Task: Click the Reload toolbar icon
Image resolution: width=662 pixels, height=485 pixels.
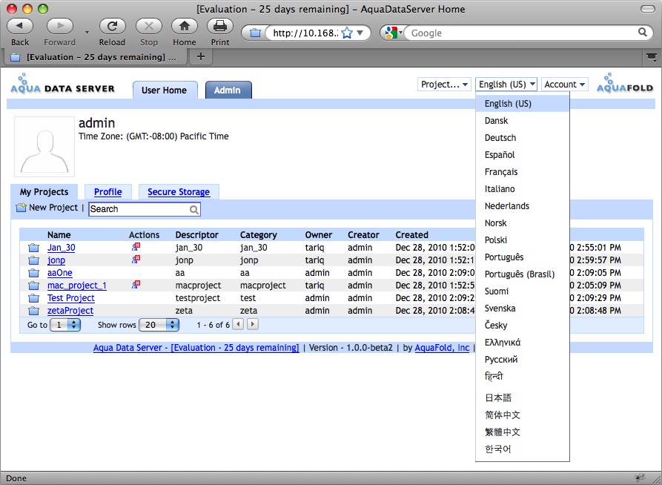Action: click(x=112, y=26)
